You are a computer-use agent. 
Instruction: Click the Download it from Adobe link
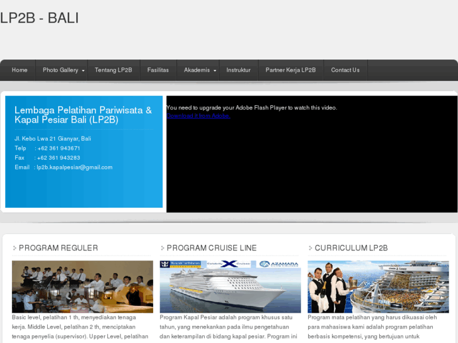tap(198, 116)
